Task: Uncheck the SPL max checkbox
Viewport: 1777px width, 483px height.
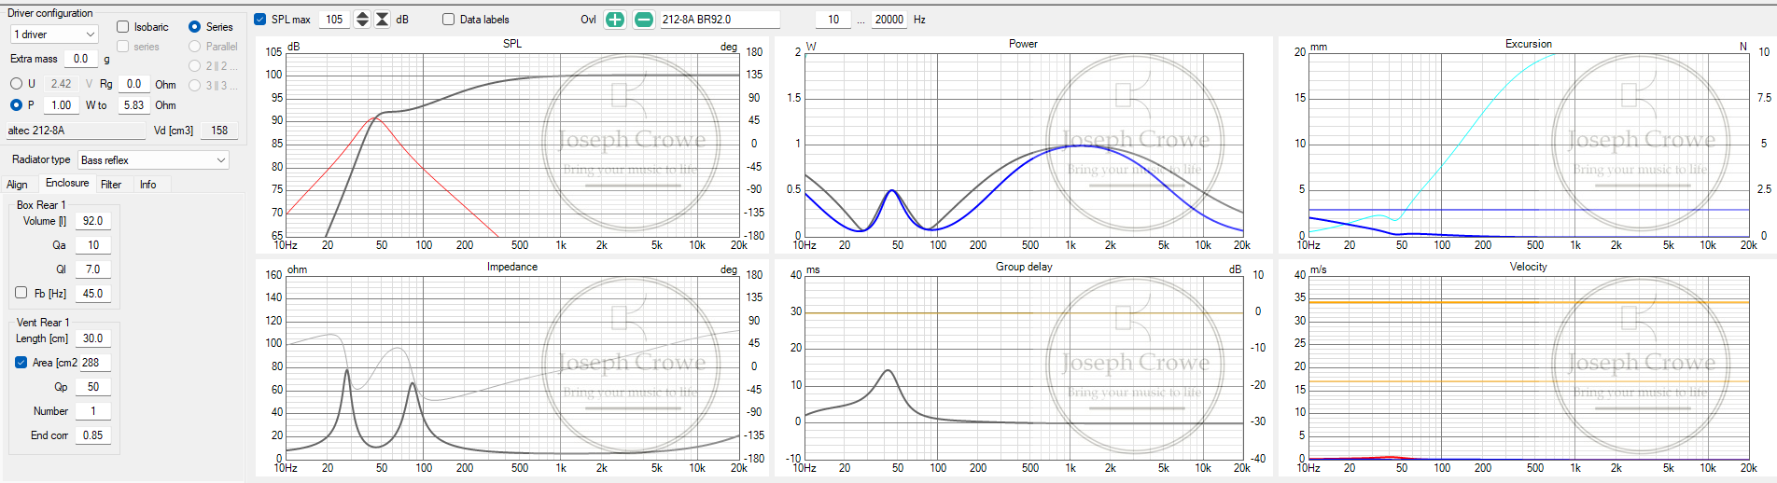Action: point(260,20)
